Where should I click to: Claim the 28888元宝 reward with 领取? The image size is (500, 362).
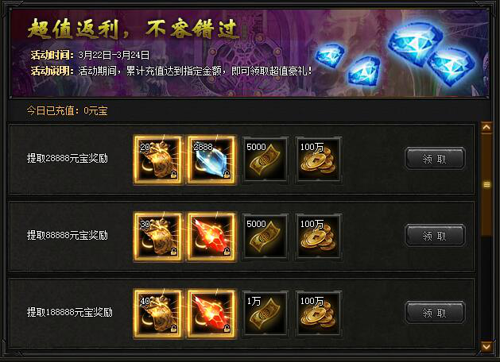(435, 159)
